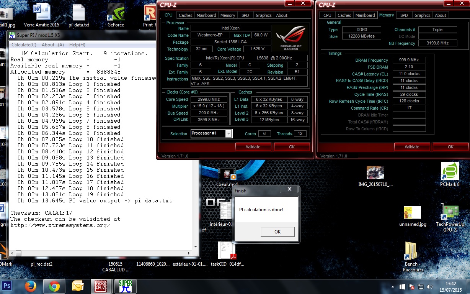470x294 pixels.
Task: Open the network tray icon
Action: 421,287
